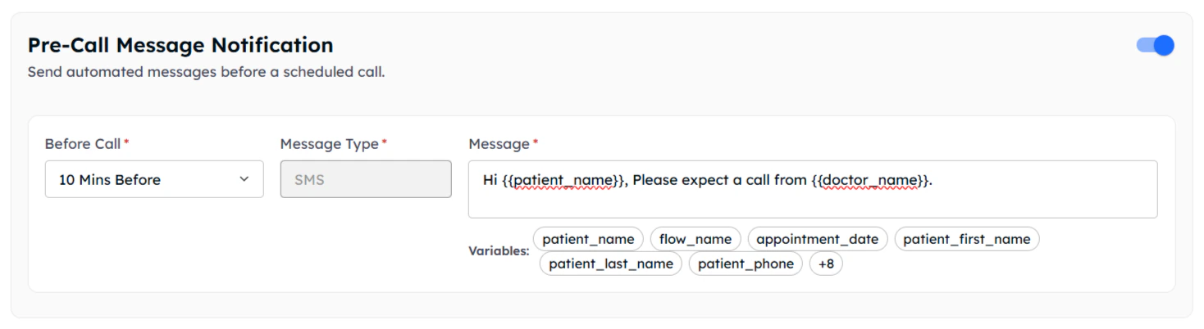This screenshot has width=1204, height=329.
Task: Click the Message Type field label
Action: tap(329, 144)
